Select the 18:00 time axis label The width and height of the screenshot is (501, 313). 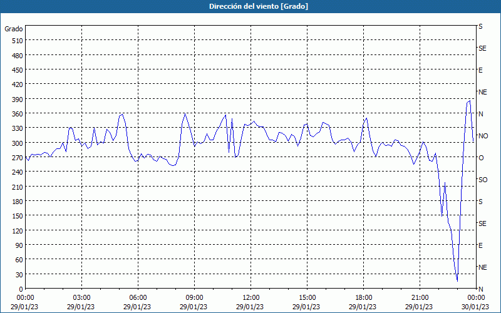point(363,298)
